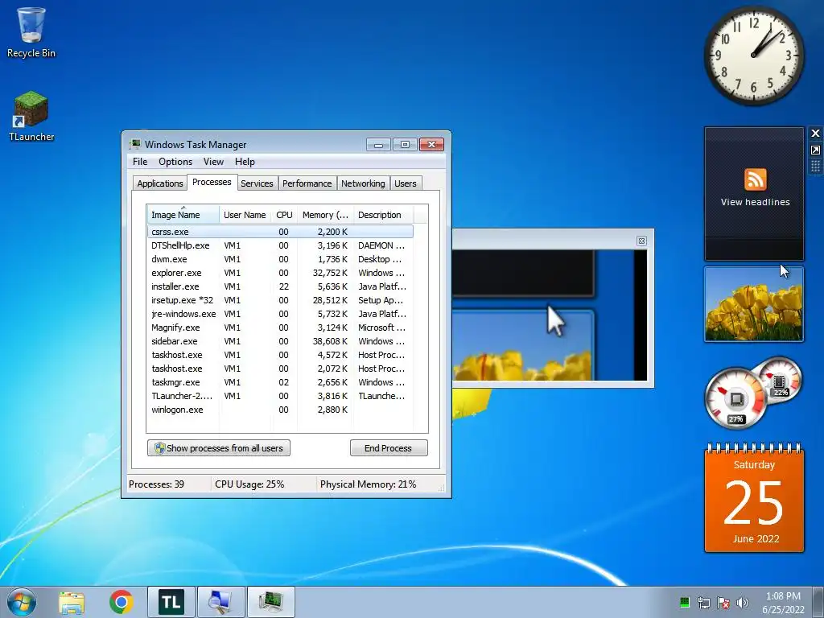The height and width of the screenshot is (618, 824).
Task: Click the orange calendar gadget
Action: [754, 499]
